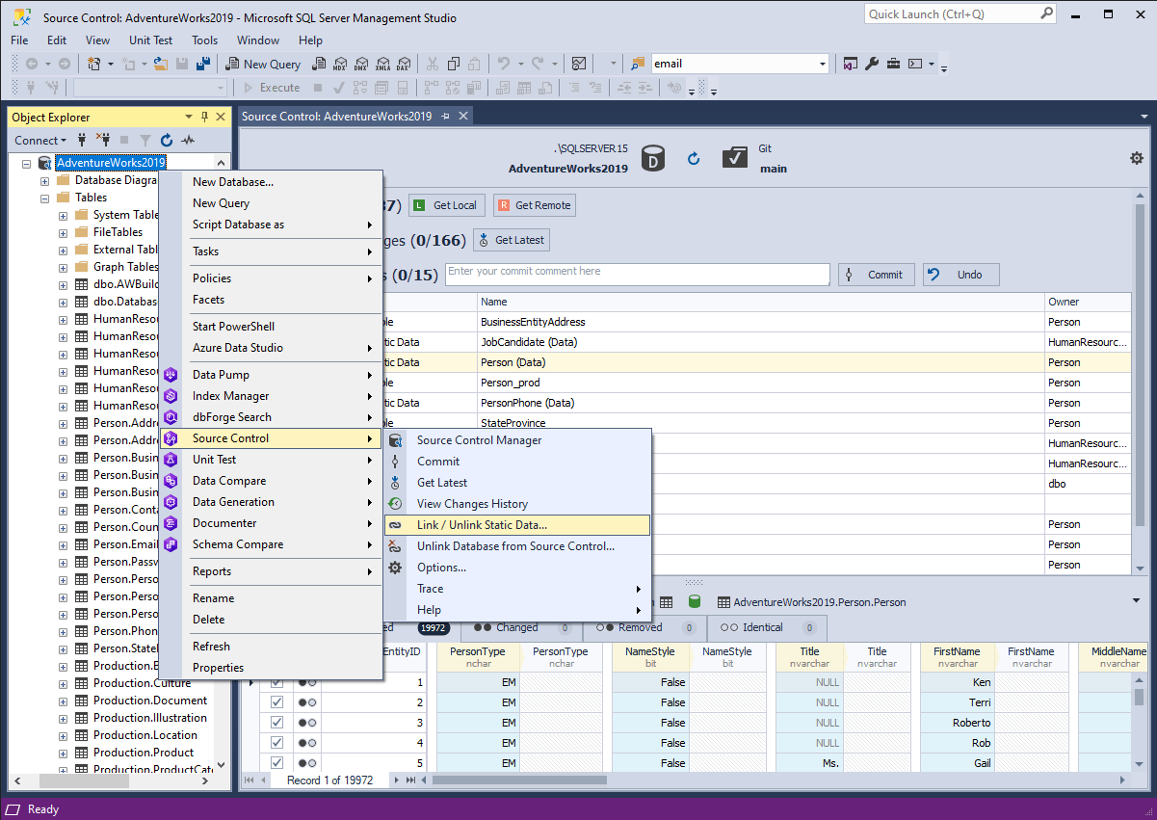Collapse the Tables tree node

pos(44,198)
